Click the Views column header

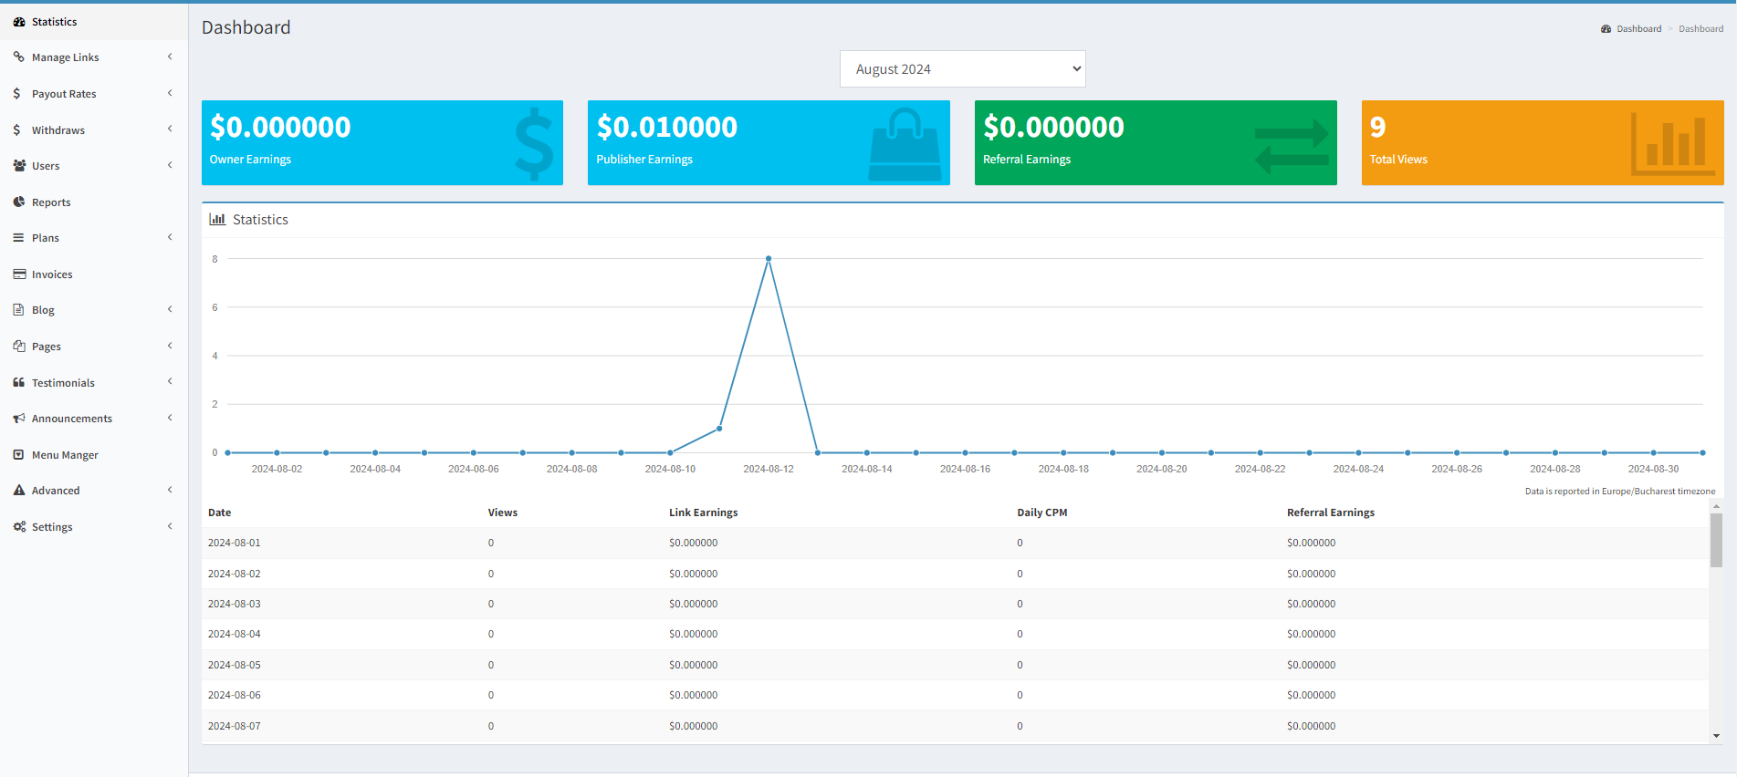tap(503, 513)
